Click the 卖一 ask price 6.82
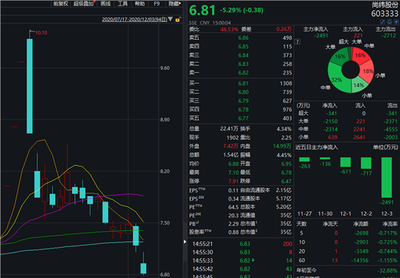This screenshot has width=400, height=278. (x=243, y=73)
